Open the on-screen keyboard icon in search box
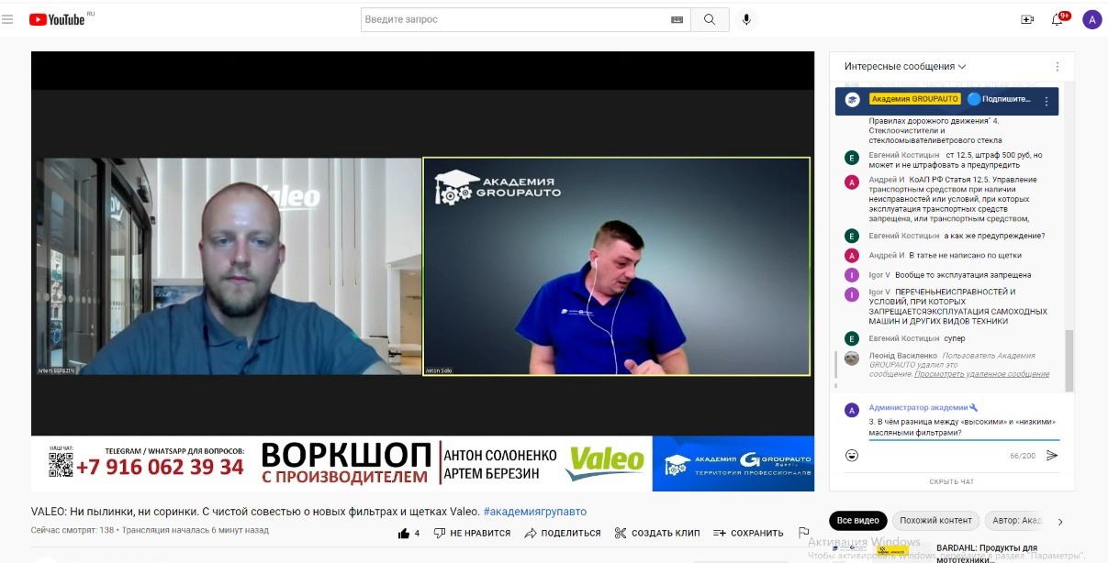The width and height of the screenshot is (1108, 563). tap(677, 19)
